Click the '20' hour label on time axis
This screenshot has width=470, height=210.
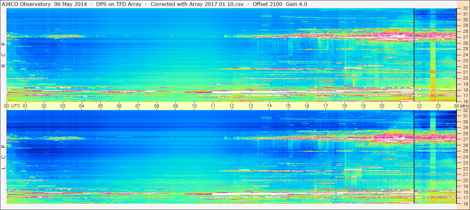[x=382, y=106]
